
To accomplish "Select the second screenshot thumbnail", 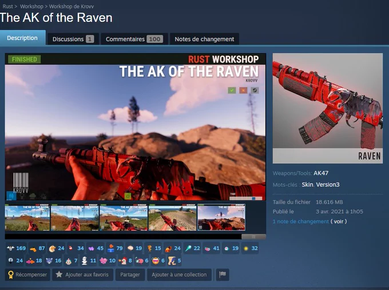I will (75, 218).
